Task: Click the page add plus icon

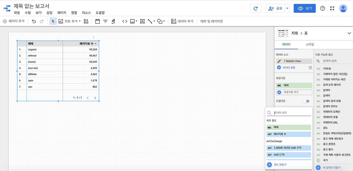Action: pos(5,21)
